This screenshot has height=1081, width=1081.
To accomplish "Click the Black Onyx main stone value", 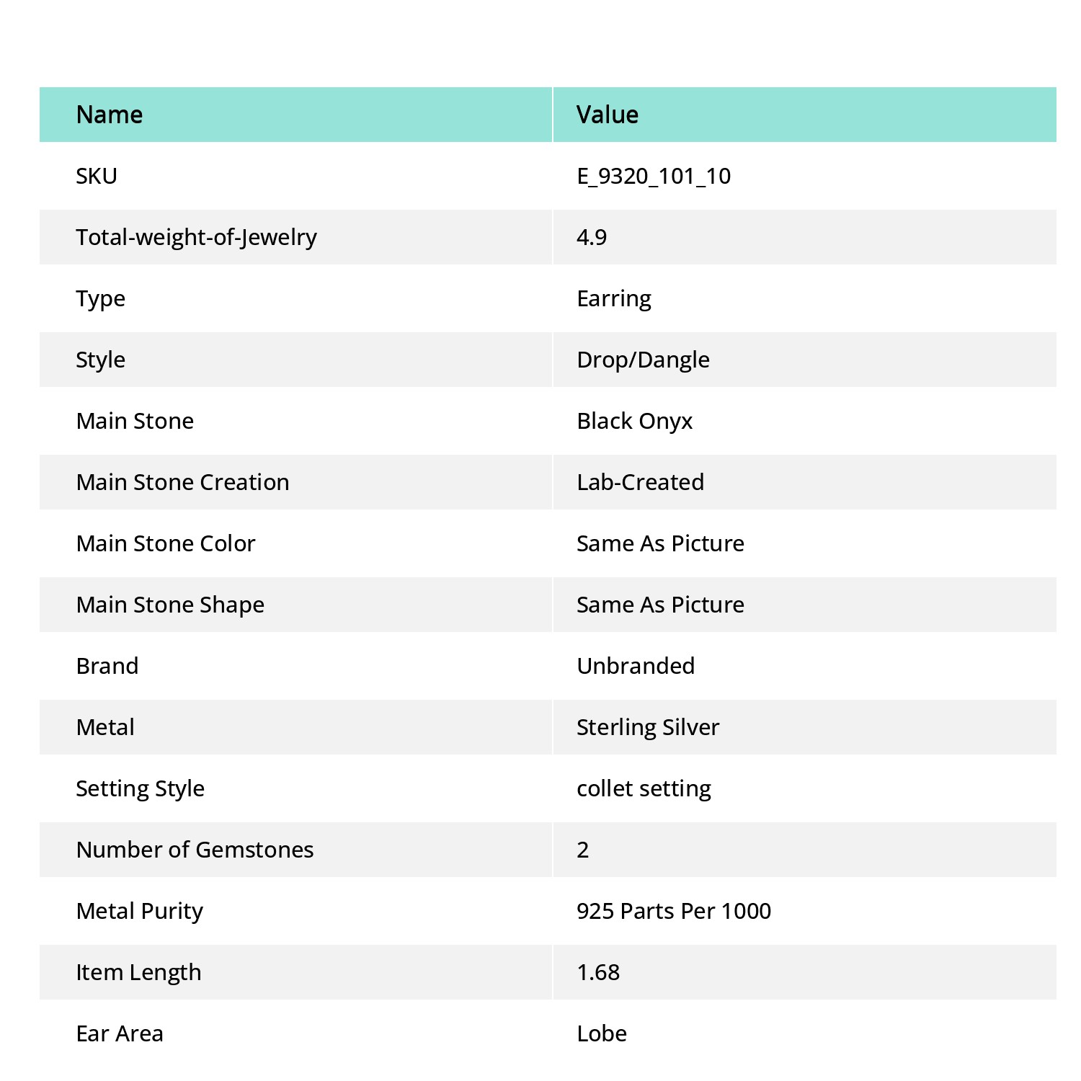I will tap(635, 421).
